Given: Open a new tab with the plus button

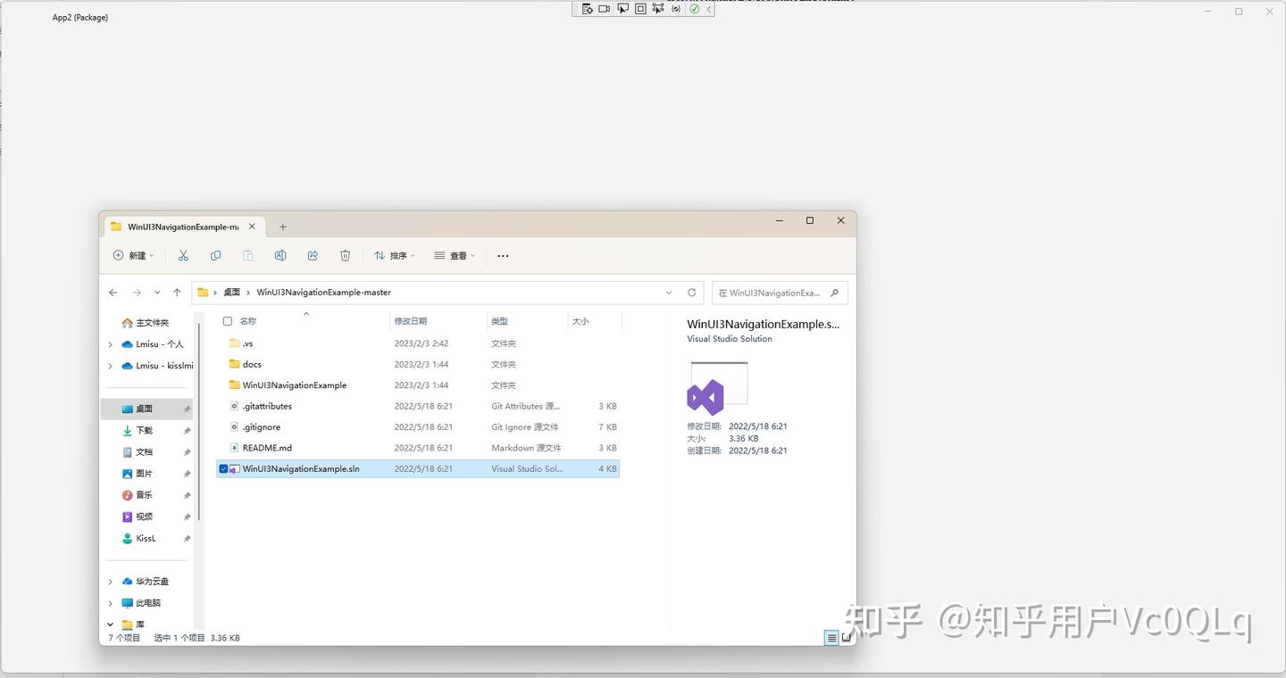Looking at the screenshot, I should (282, 226).
